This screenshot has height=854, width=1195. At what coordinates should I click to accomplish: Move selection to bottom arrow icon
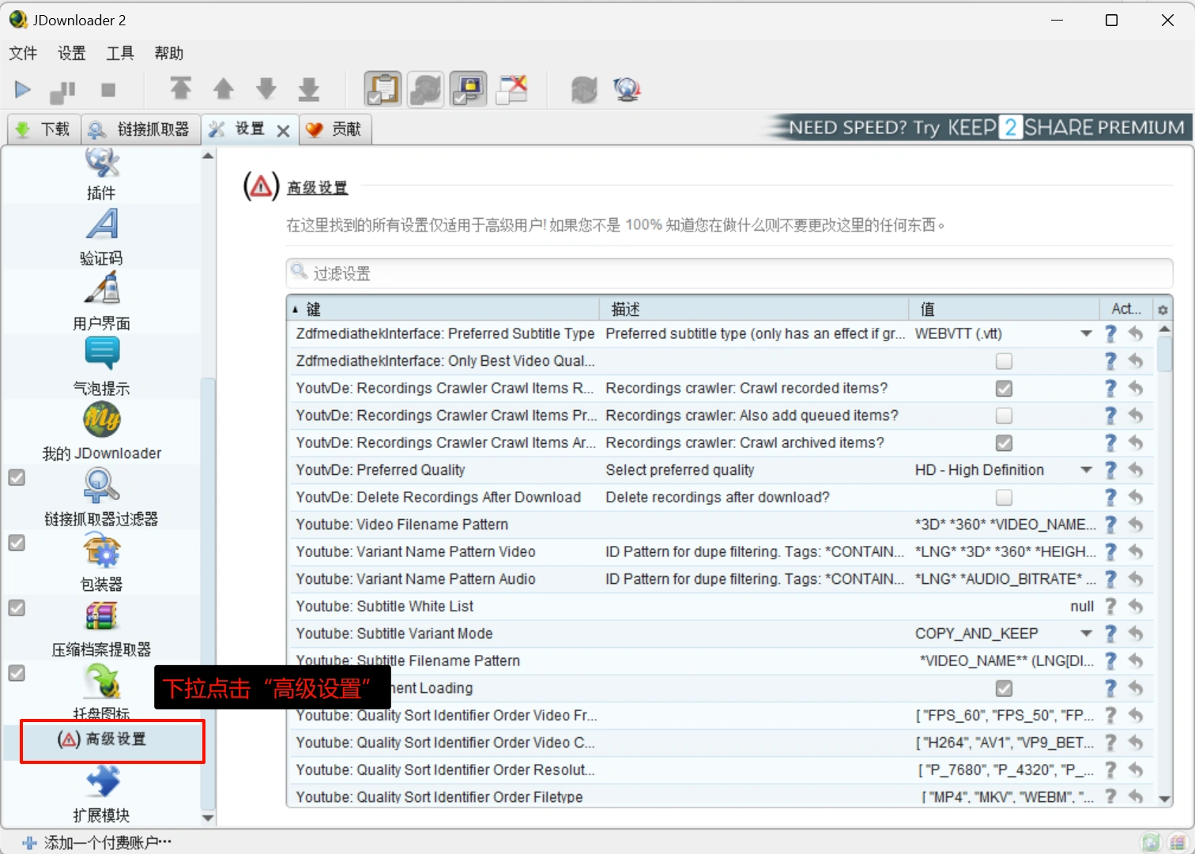point(309,89)
